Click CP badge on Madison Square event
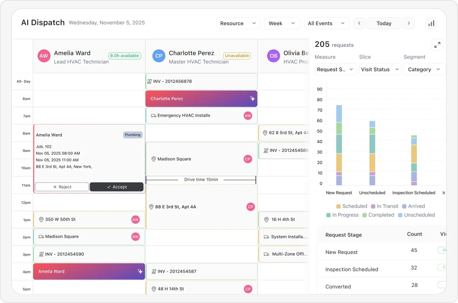The height and width of the screenshot is (303, 458). pyautogui.click(x=247, y=159)
